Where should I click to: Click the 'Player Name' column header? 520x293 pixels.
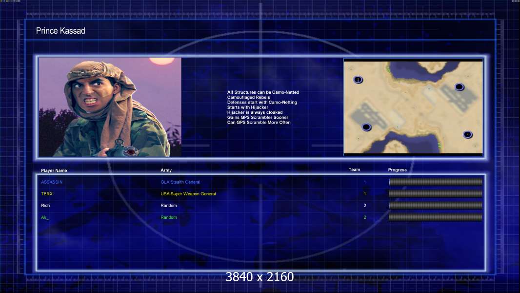(54, 170)
